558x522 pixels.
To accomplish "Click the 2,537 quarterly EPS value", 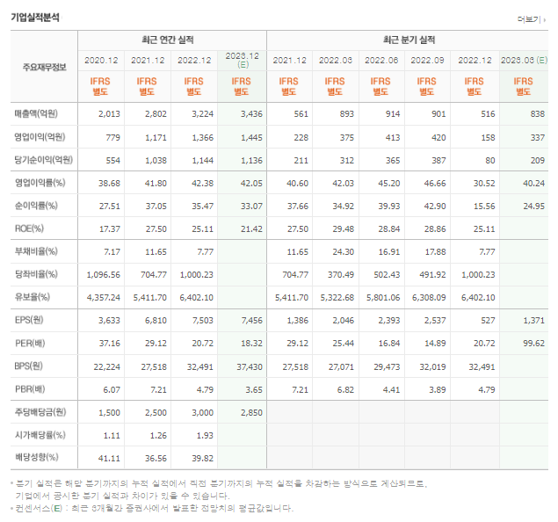I will pos(435,321).
